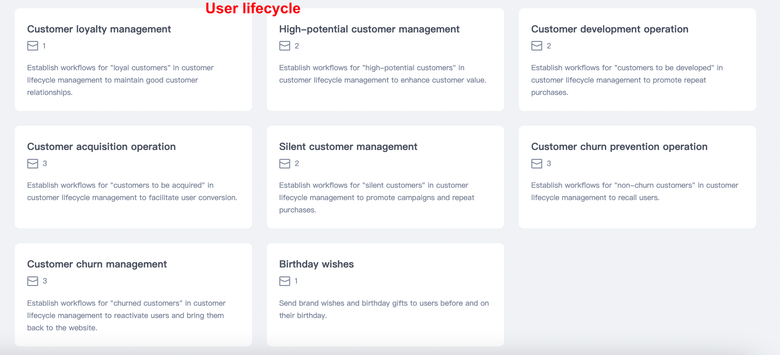Image resolution: width=780 pixels, height=355 pixels.
Task: Click email icon under Customer churn management
Action: (33, 281)
